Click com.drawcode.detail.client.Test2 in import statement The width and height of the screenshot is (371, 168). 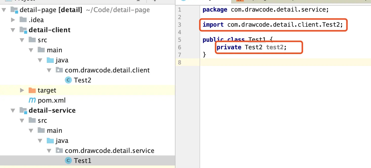(x=283, y=25)
